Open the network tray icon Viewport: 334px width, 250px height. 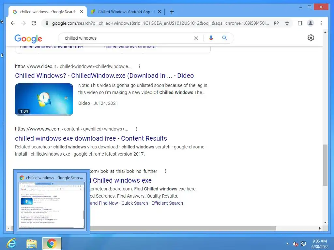[303, 244]
